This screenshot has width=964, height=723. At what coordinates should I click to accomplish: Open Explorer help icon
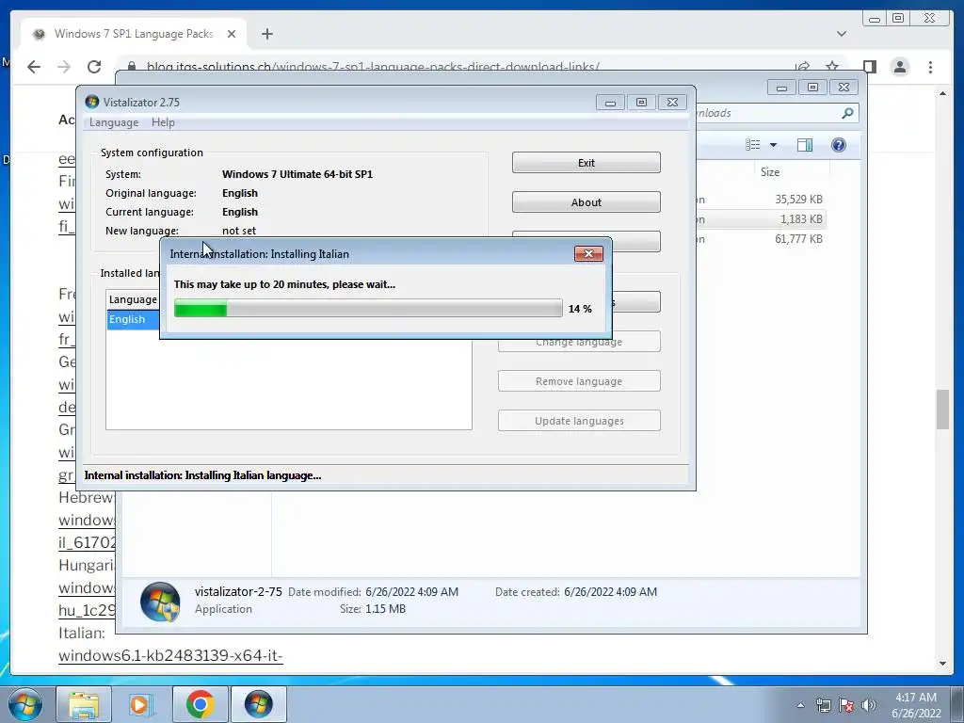tap(838, 144)
